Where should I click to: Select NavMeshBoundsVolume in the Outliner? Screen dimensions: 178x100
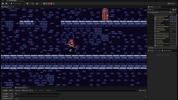coord(162,33)
